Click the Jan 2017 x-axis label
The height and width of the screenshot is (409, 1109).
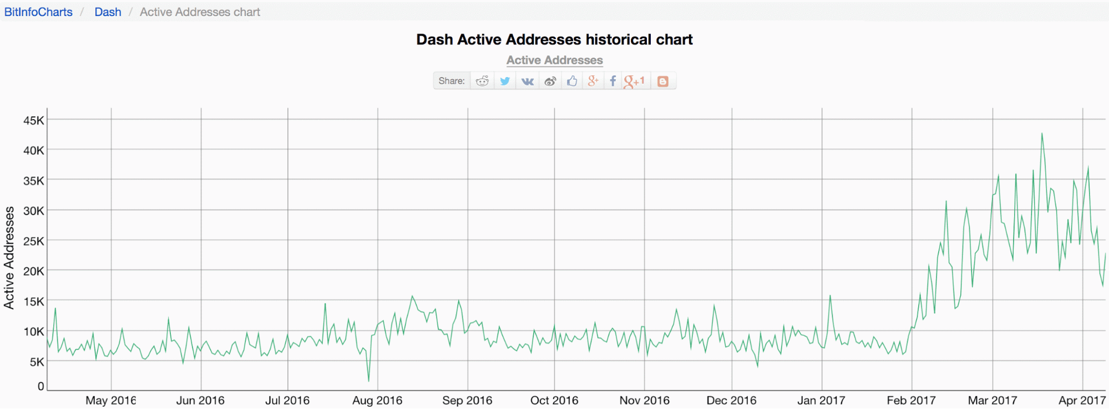point(821,400)
